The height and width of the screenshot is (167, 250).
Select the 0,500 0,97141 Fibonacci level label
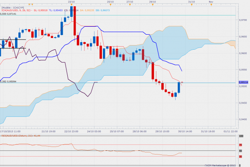tap(8, 14)
